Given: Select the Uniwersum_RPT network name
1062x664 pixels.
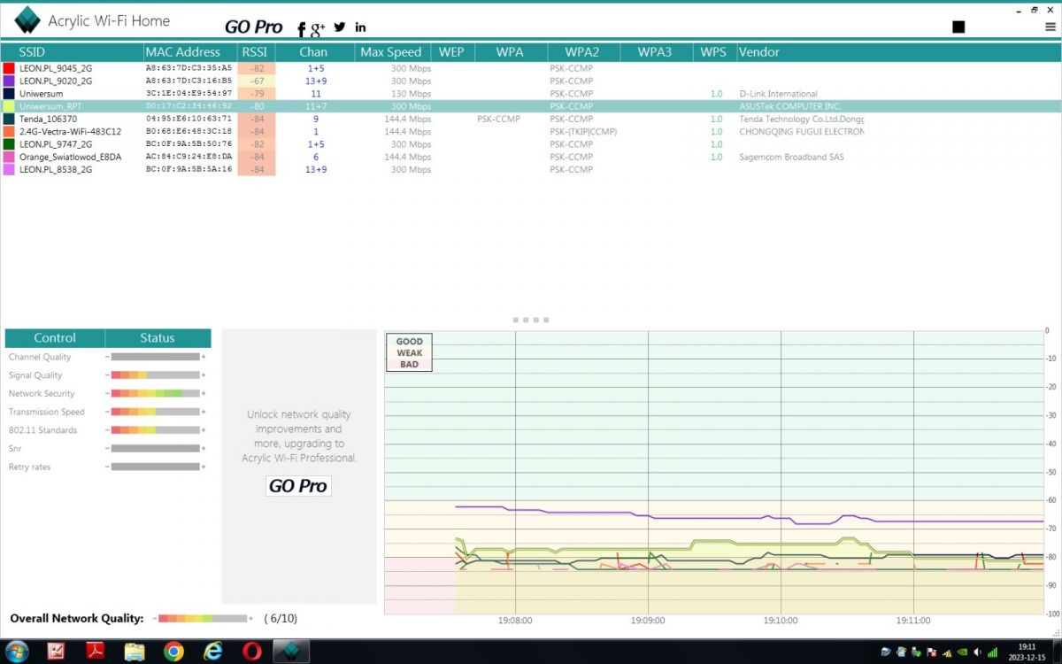Looking at the screenshot, I should coord(50,106).
